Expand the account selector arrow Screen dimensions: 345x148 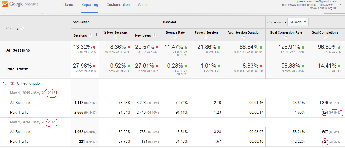pyautogui.click(x=341, y=5)
